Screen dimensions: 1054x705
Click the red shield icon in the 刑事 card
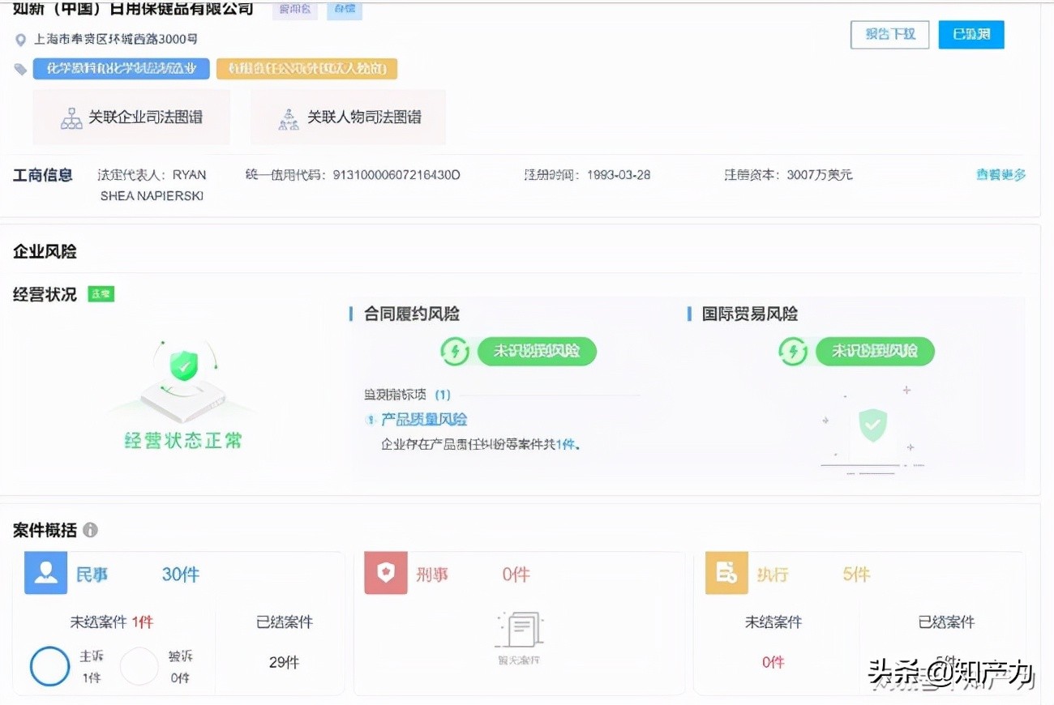pyautogui.click(x=385, y=573)
